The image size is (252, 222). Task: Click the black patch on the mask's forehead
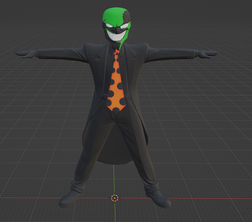[x=126, y=16]
